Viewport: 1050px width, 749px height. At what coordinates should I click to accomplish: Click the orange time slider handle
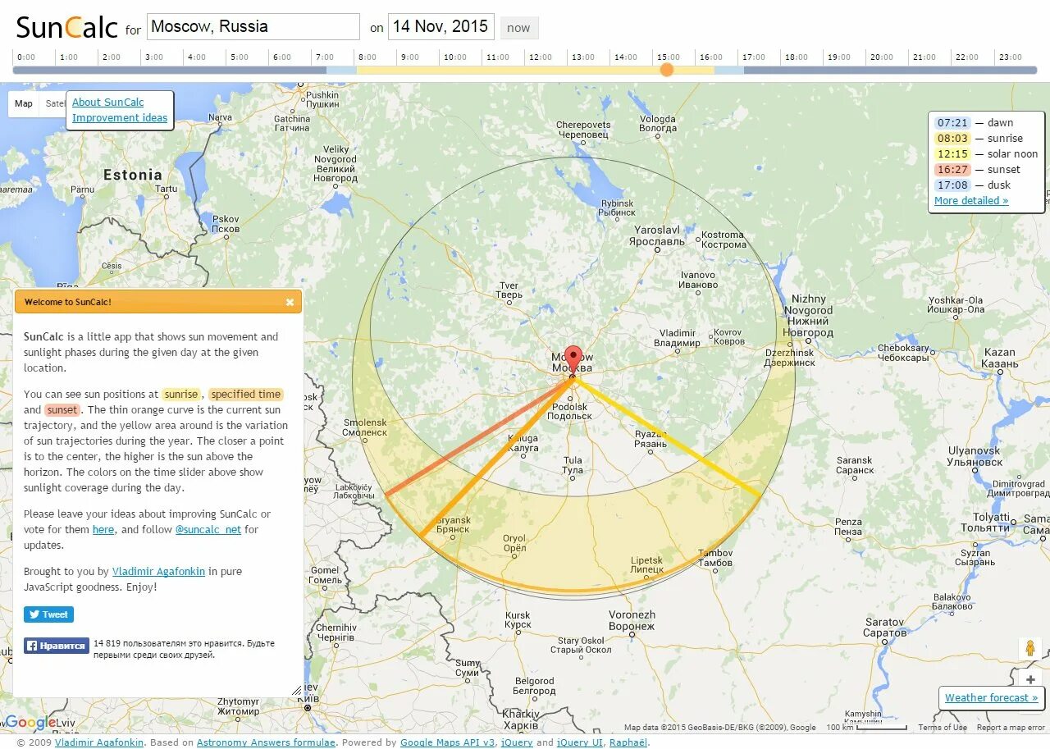click(x=667, y=70)
